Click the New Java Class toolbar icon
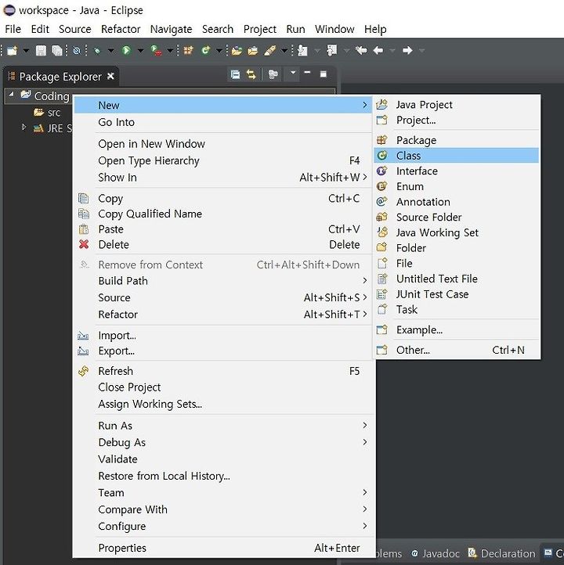 pos(205,50)
